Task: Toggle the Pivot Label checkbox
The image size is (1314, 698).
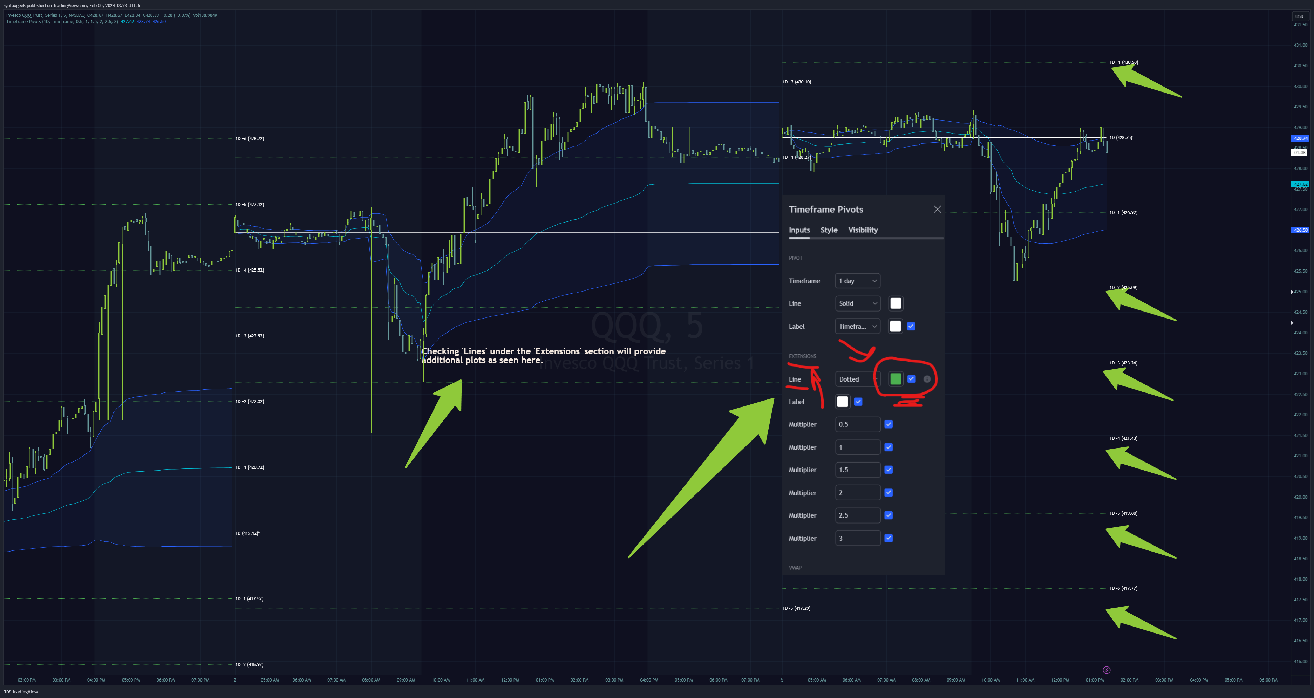Action: coord(911,326)
